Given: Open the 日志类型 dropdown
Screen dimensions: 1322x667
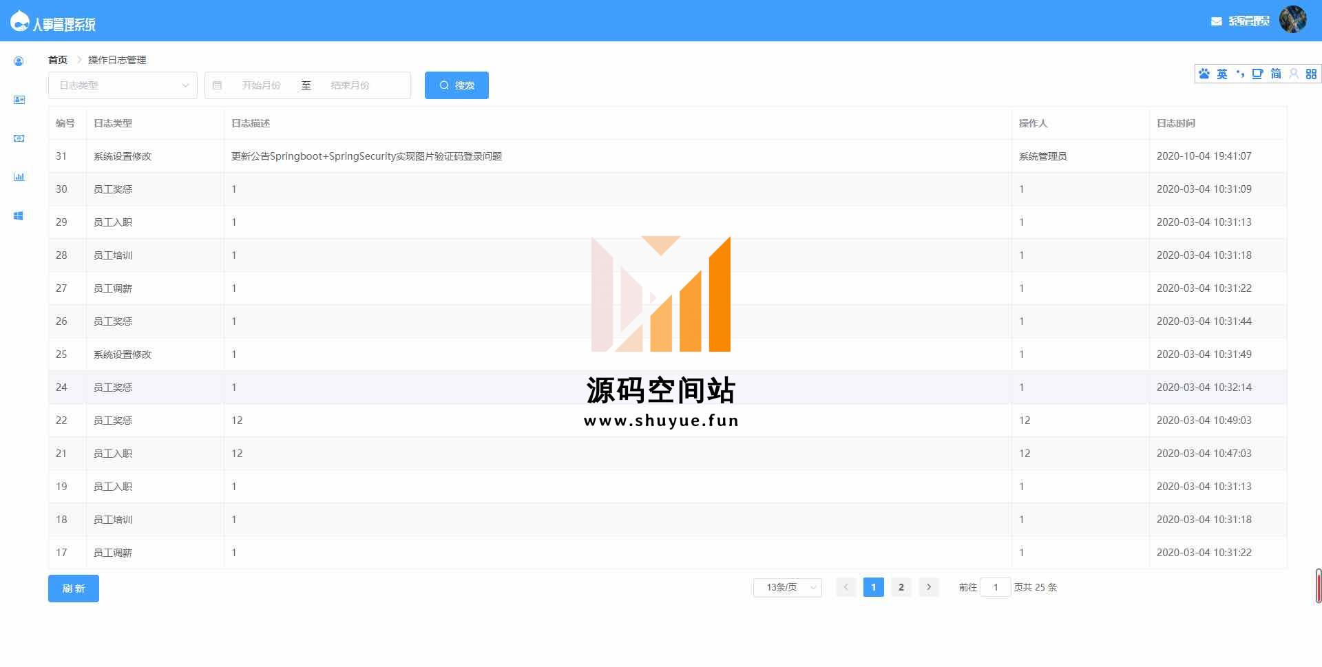Looking at the screenshot, I should 123,85.
